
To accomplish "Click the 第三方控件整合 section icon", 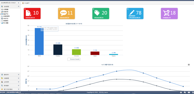I will tap(2, 89).
